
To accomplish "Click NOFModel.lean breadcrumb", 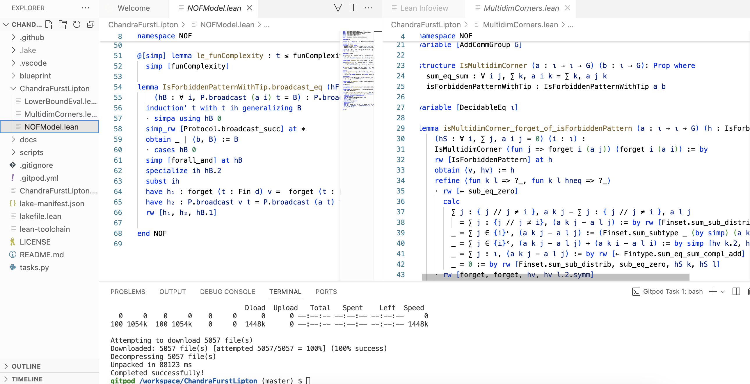I will pyautogui.click(x=227, y=25).
